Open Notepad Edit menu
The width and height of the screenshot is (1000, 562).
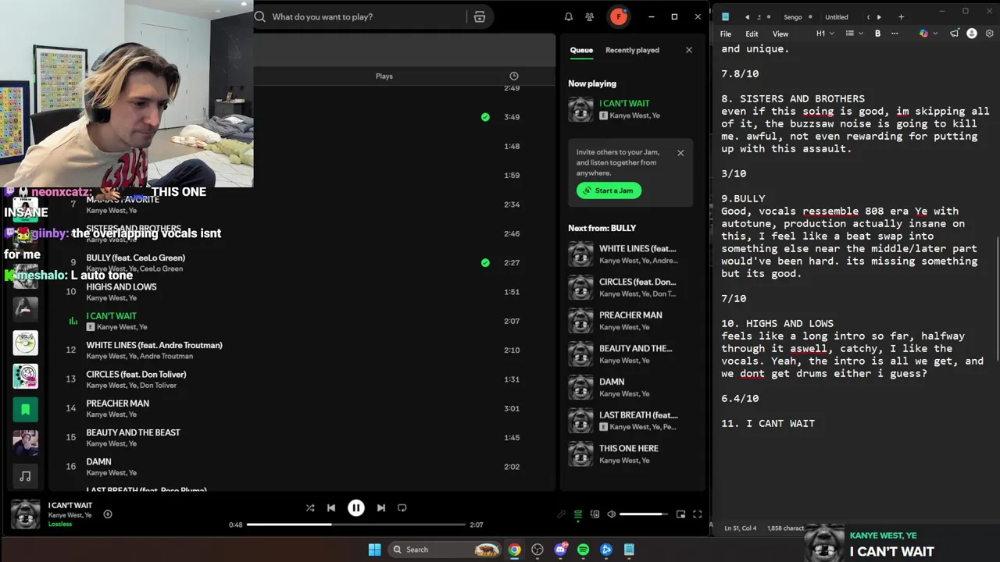(752, 34)
